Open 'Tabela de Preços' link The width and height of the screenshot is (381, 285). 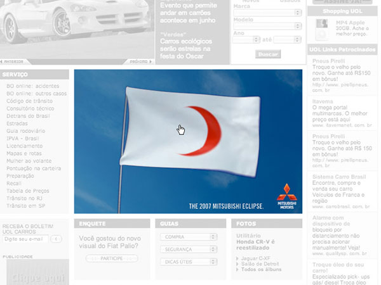pyautogui.click(x=28, y=191)
